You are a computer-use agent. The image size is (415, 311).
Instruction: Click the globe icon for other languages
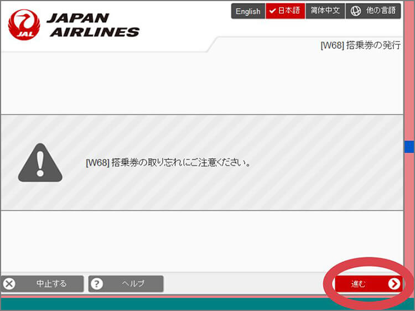point(356,11)
